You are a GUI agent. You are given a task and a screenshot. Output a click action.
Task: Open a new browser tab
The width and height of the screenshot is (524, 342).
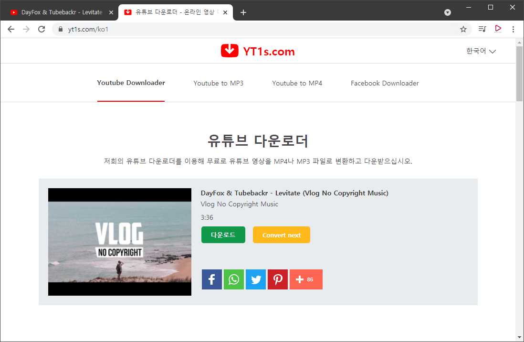coord(243,12)
